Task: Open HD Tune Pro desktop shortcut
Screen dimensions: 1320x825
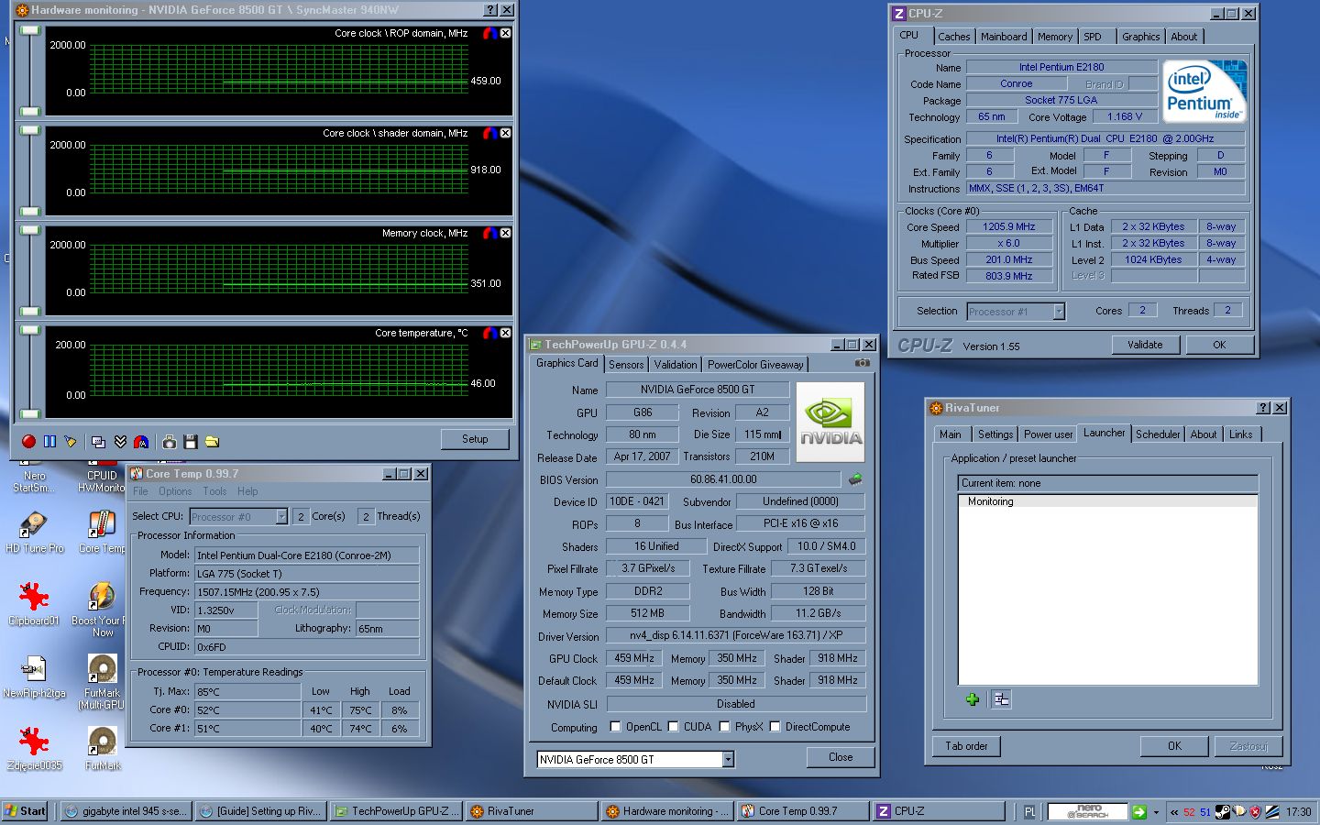Action: point(34,532)
